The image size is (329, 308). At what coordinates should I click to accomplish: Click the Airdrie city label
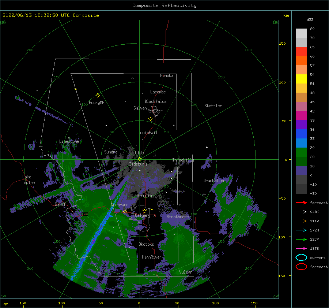[x=144, y=196]
